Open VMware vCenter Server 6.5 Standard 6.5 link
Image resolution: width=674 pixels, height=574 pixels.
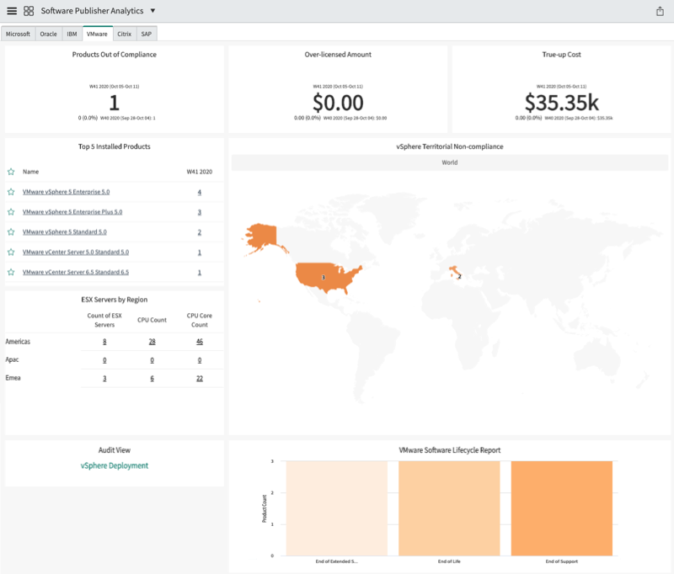(x=76, y=272)
